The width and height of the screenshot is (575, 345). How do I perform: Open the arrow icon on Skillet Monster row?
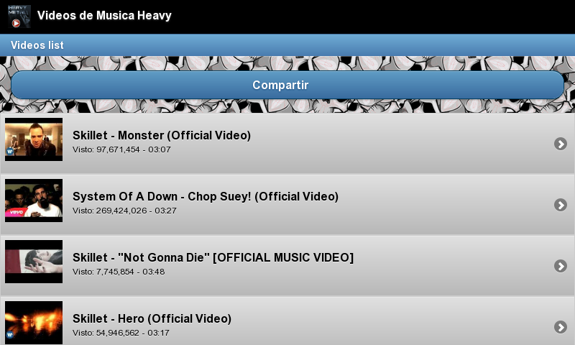point(561,144)
